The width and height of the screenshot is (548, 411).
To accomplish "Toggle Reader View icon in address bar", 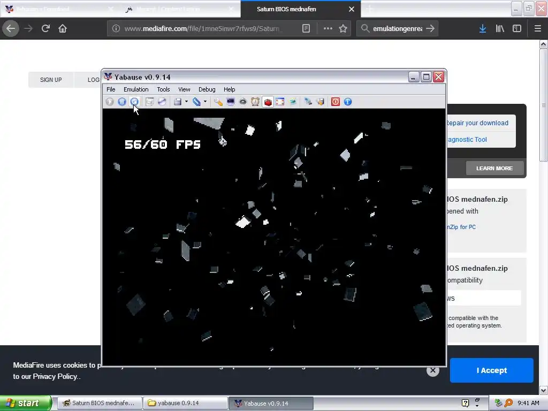I will (x=306, y=28).
